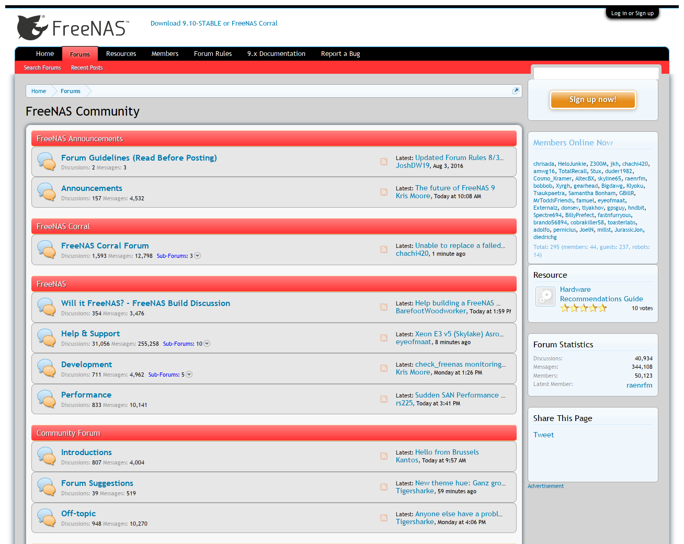Viewport: 684px width, 544px height.
Task: Click the forum icon beside FreeNAS Corral Forum
Action: point(47,250)
